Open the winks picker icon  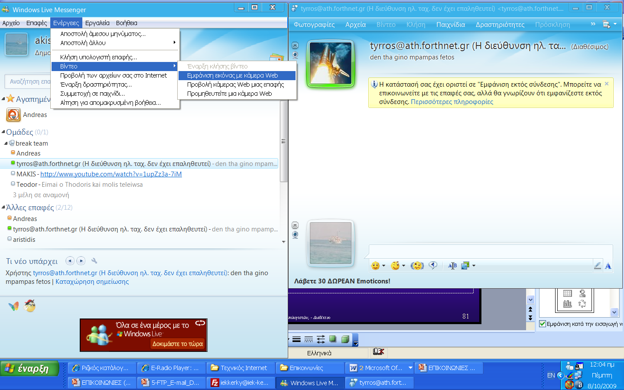(395, 266)
